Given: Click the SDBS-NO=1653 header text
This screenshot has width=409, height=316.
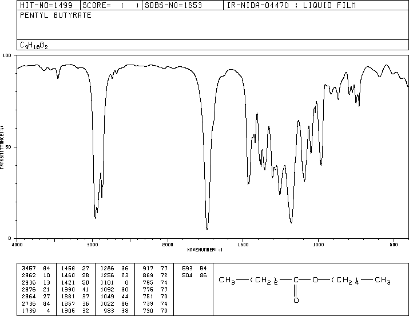Looking at the screenshot, I should point(173,6).
